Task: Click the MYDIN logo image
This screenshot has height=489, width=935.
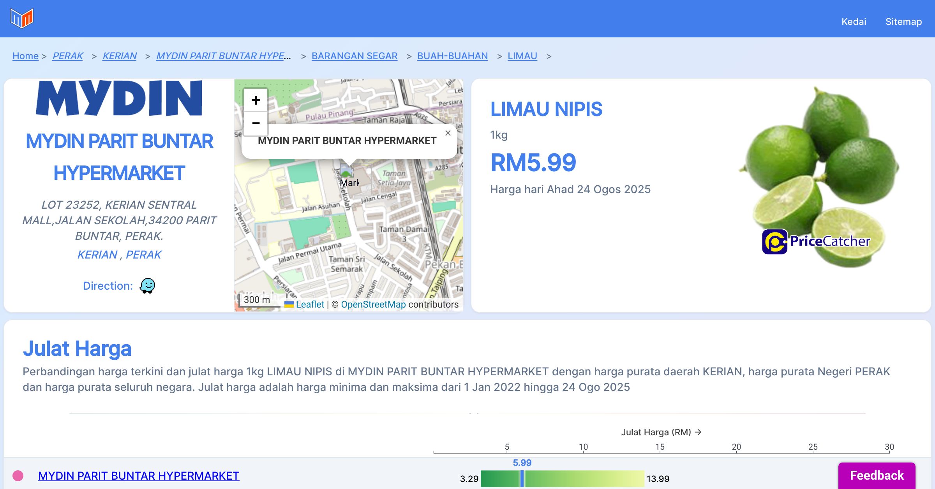Action: coord(119,98)
